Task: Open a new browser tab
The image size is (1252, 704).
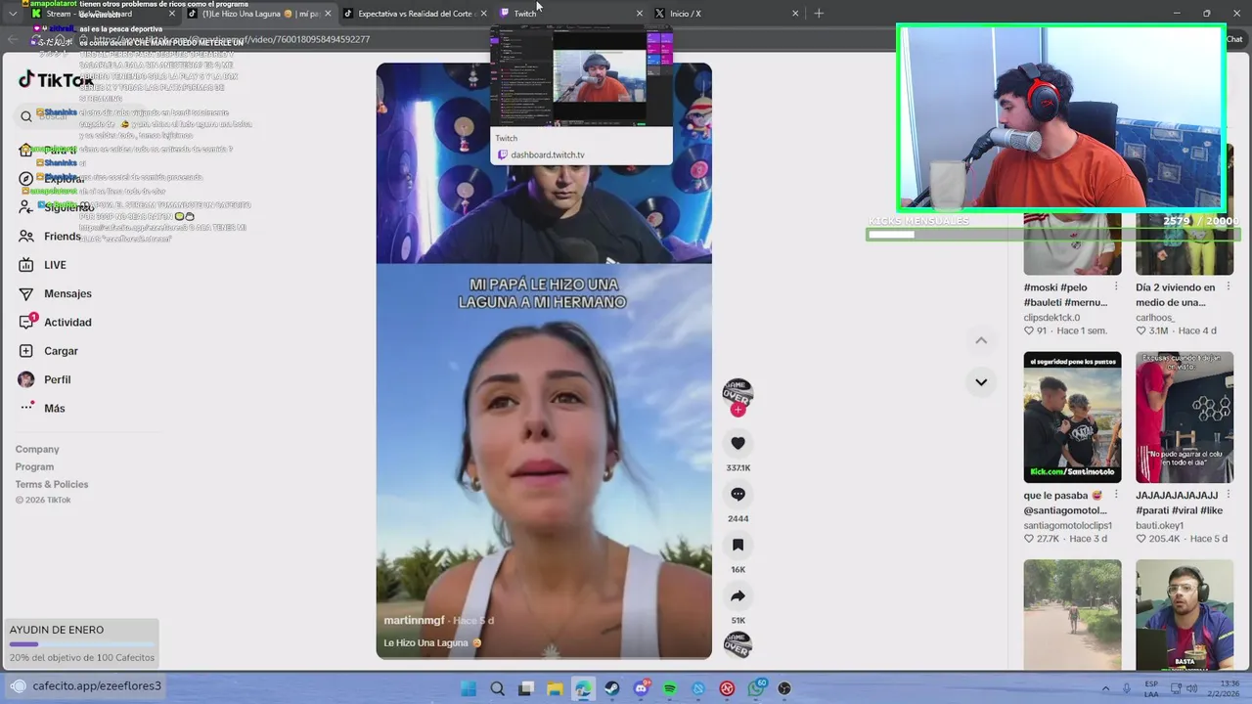Action: (x=819, y=14)
